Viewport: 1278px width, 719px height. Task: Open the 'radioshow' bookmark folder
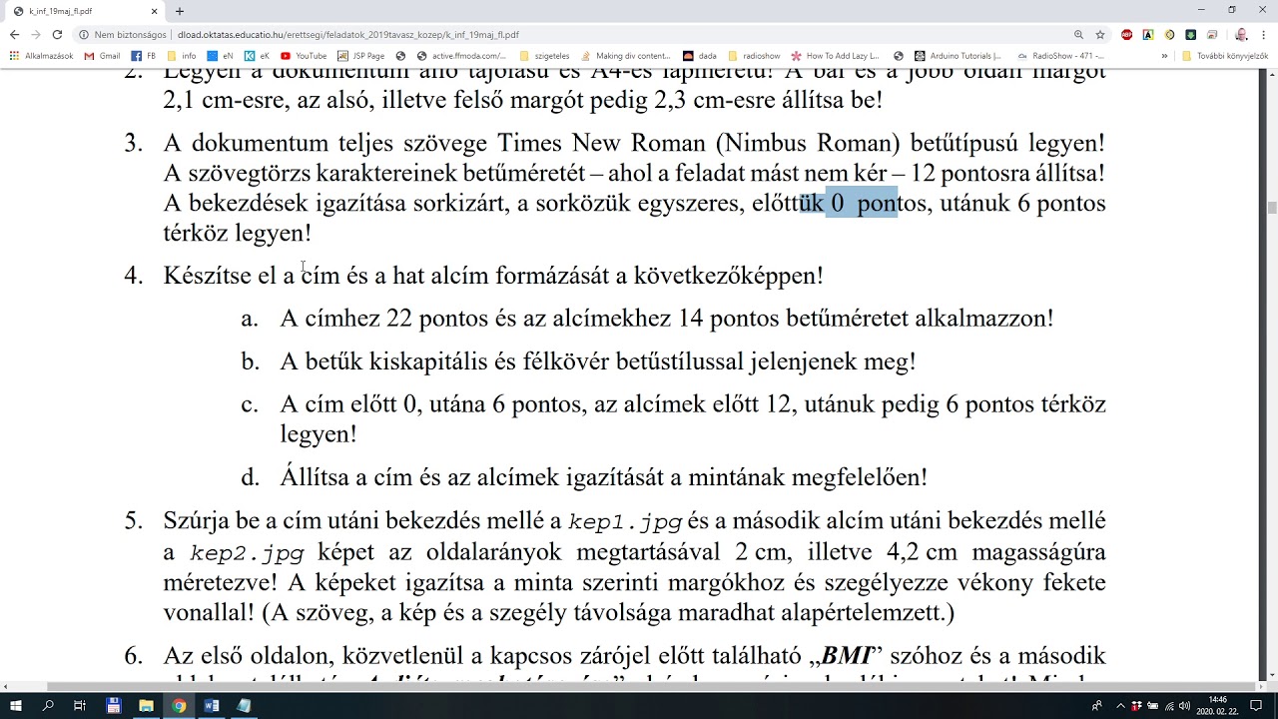coord(755,56)
